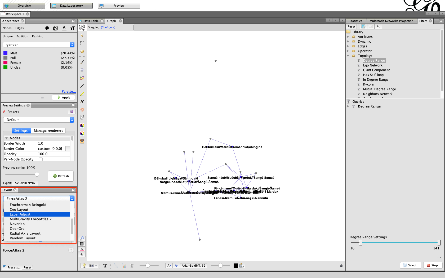Select the diamond sizer tool
Screen dimensions: 445x278
coord(82,70)
